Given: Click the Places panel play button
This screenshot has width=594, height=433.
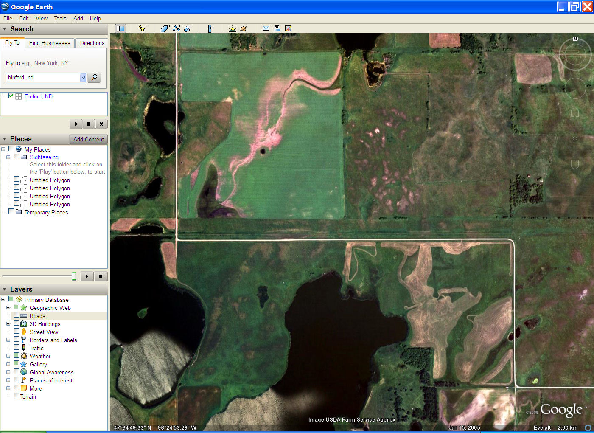Looking at the screenshot, I should [87, 276].
